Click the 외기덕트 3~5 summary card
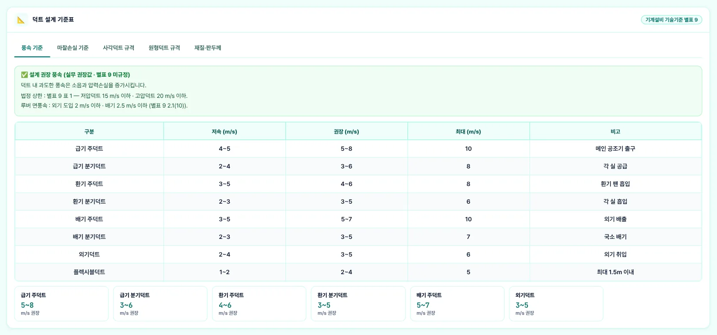The image size is (717, 335). point(556,304)
